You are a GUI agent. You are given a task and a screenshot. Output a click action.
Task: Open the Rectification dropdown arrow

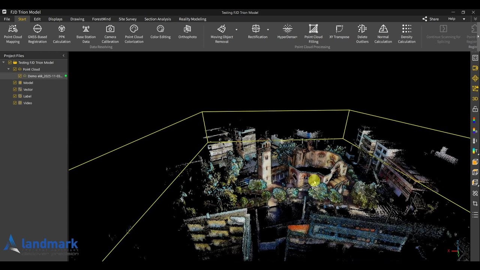(268, 30)
